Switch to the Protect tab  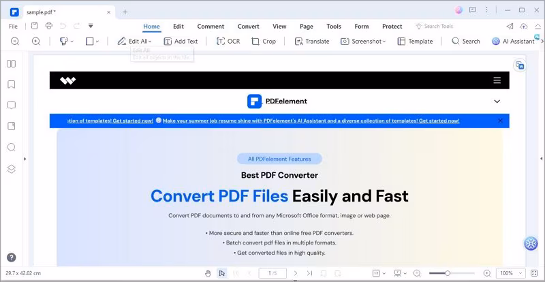click(392, 26)
